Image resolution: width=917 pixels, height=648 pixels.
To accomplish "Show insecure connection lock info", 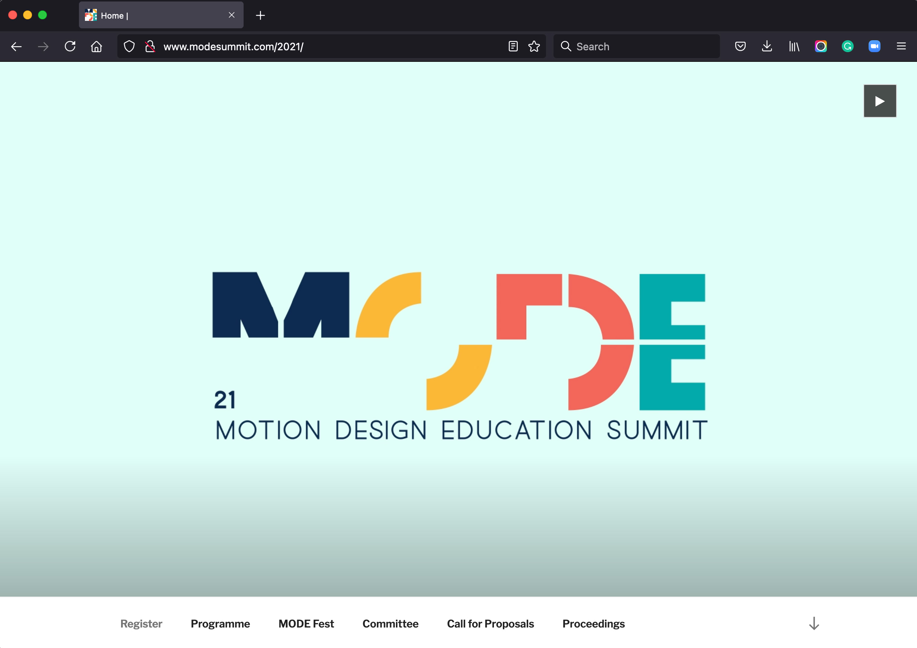I will (x=150, y=47).
